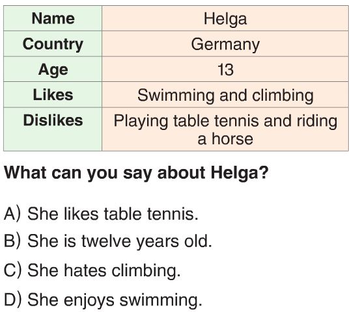Screen dimensions: 349x312
Task: Click the age value 13
Action: tap(225, 70)
